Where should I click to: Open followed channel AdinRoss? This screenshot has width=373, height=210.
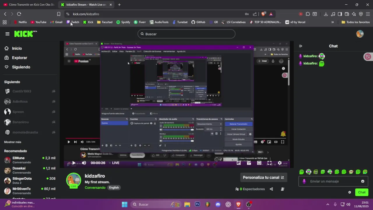tap(29, 101)
